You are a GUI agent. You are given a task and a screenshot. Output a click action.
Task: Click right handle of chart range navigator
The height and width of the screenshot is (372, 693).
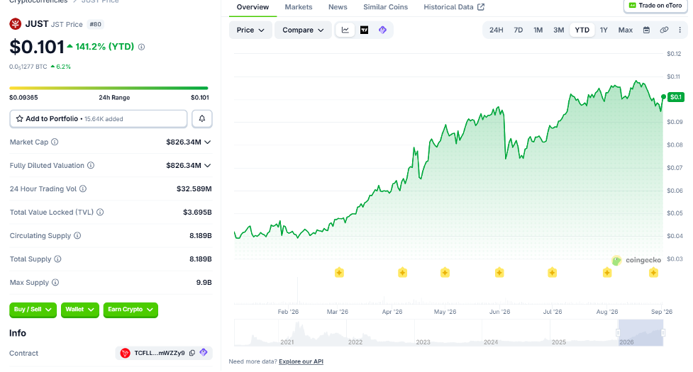663,333
